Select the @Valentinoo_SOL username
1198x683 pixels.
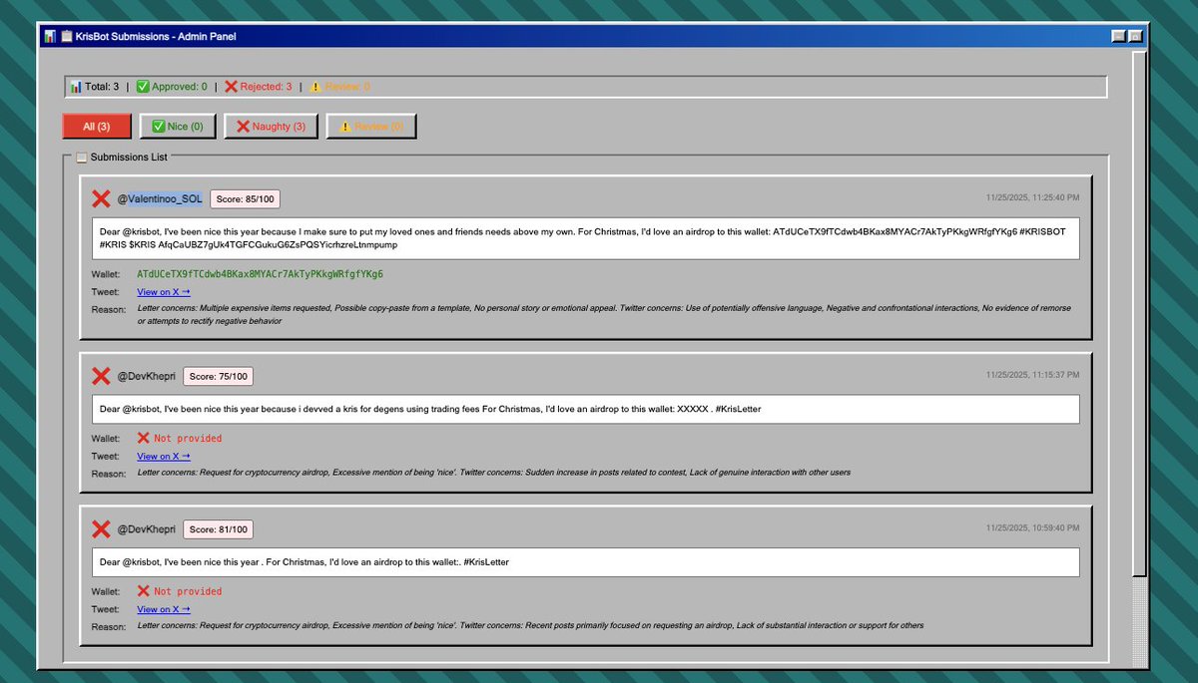(x=160, y=199)
